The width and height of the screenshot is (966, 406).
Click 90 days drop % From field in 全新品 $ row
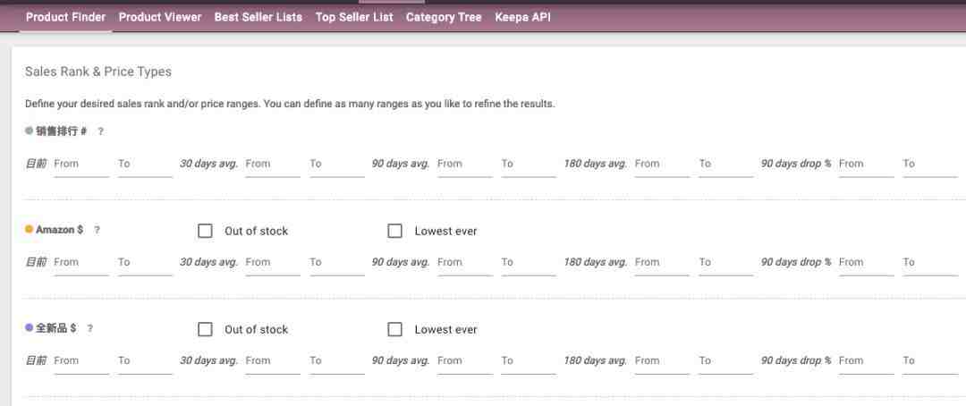click(x=866, y=361)
